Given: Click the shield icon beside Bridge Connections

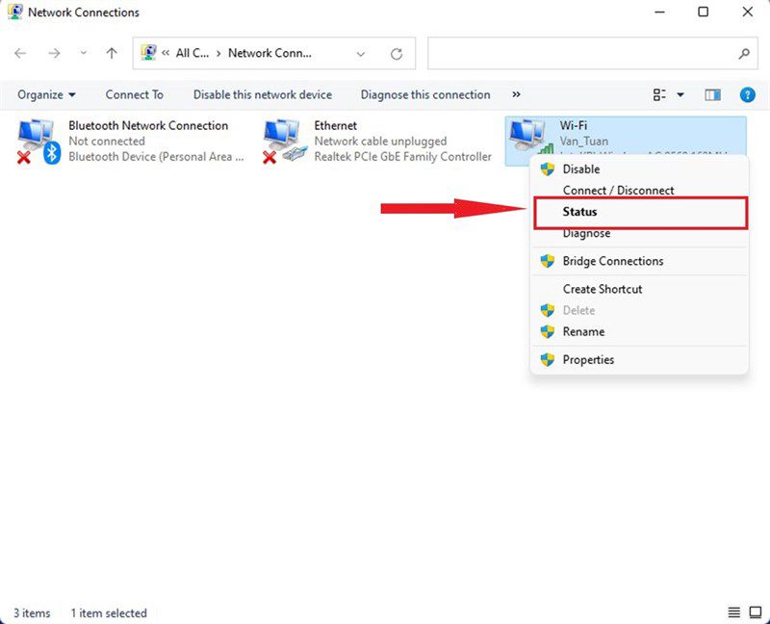Looking at the screenshot, I should point(547,261).
